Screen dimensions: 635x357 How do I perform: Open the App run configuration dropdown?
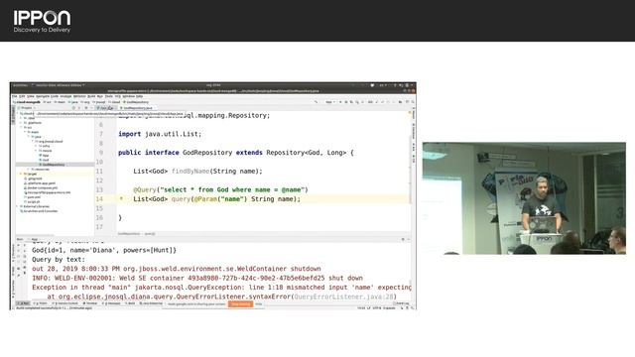pos(330,102)
